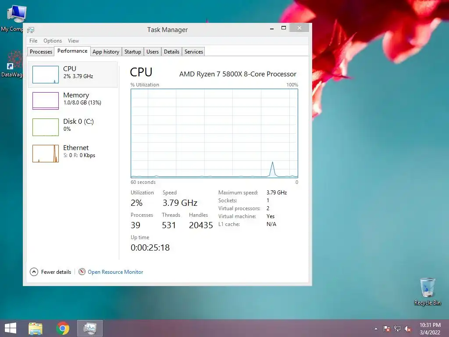Go to the Startup tab

point(132,52)
